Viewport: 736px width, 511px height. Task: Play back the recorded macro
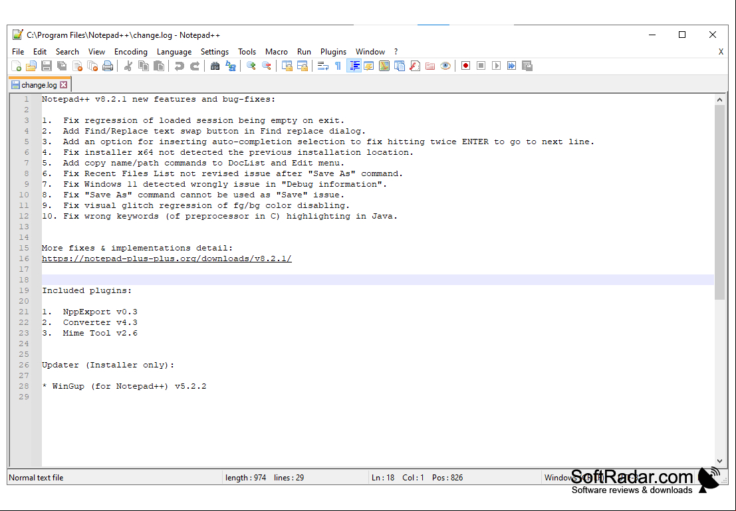coord(496,66)
